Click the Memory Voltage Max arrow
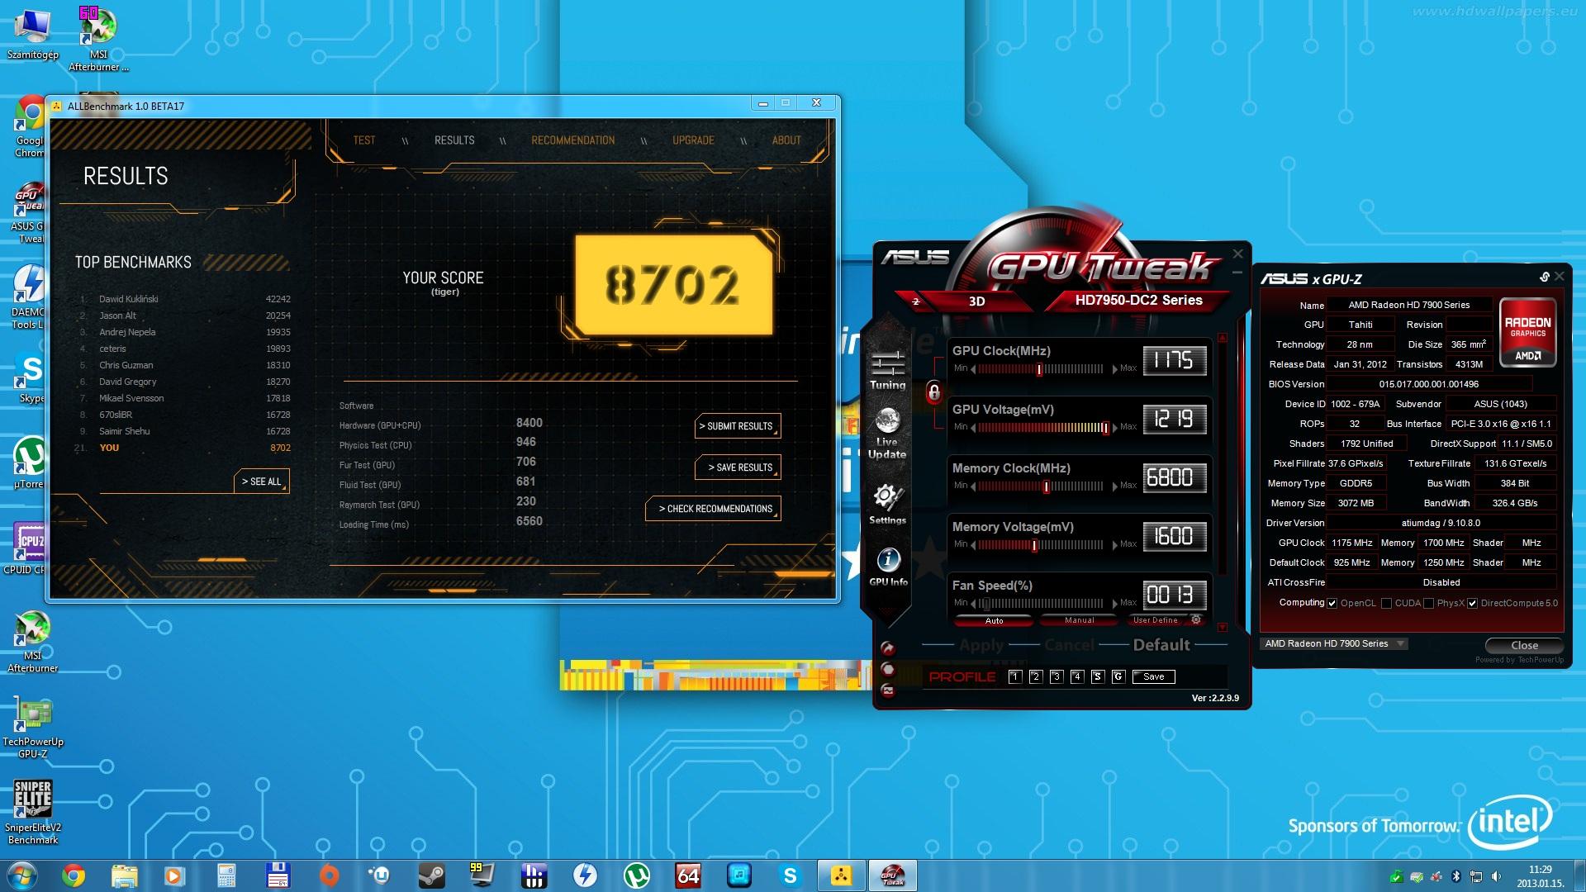 click(x=1114, y=545)
